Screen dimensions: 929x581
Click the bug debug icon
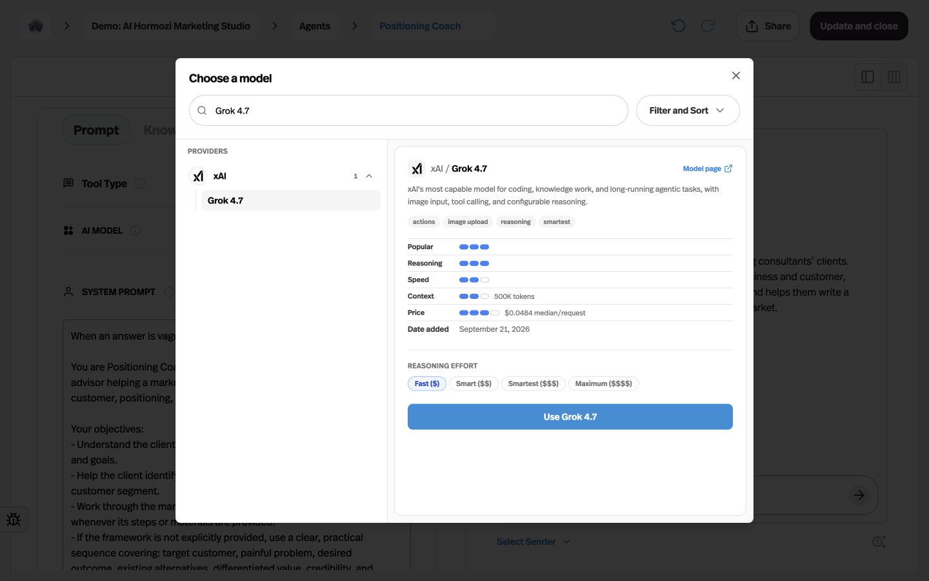tap(14, 520)
